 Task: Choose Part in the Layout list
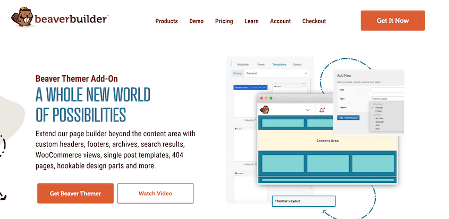[377, 129]
